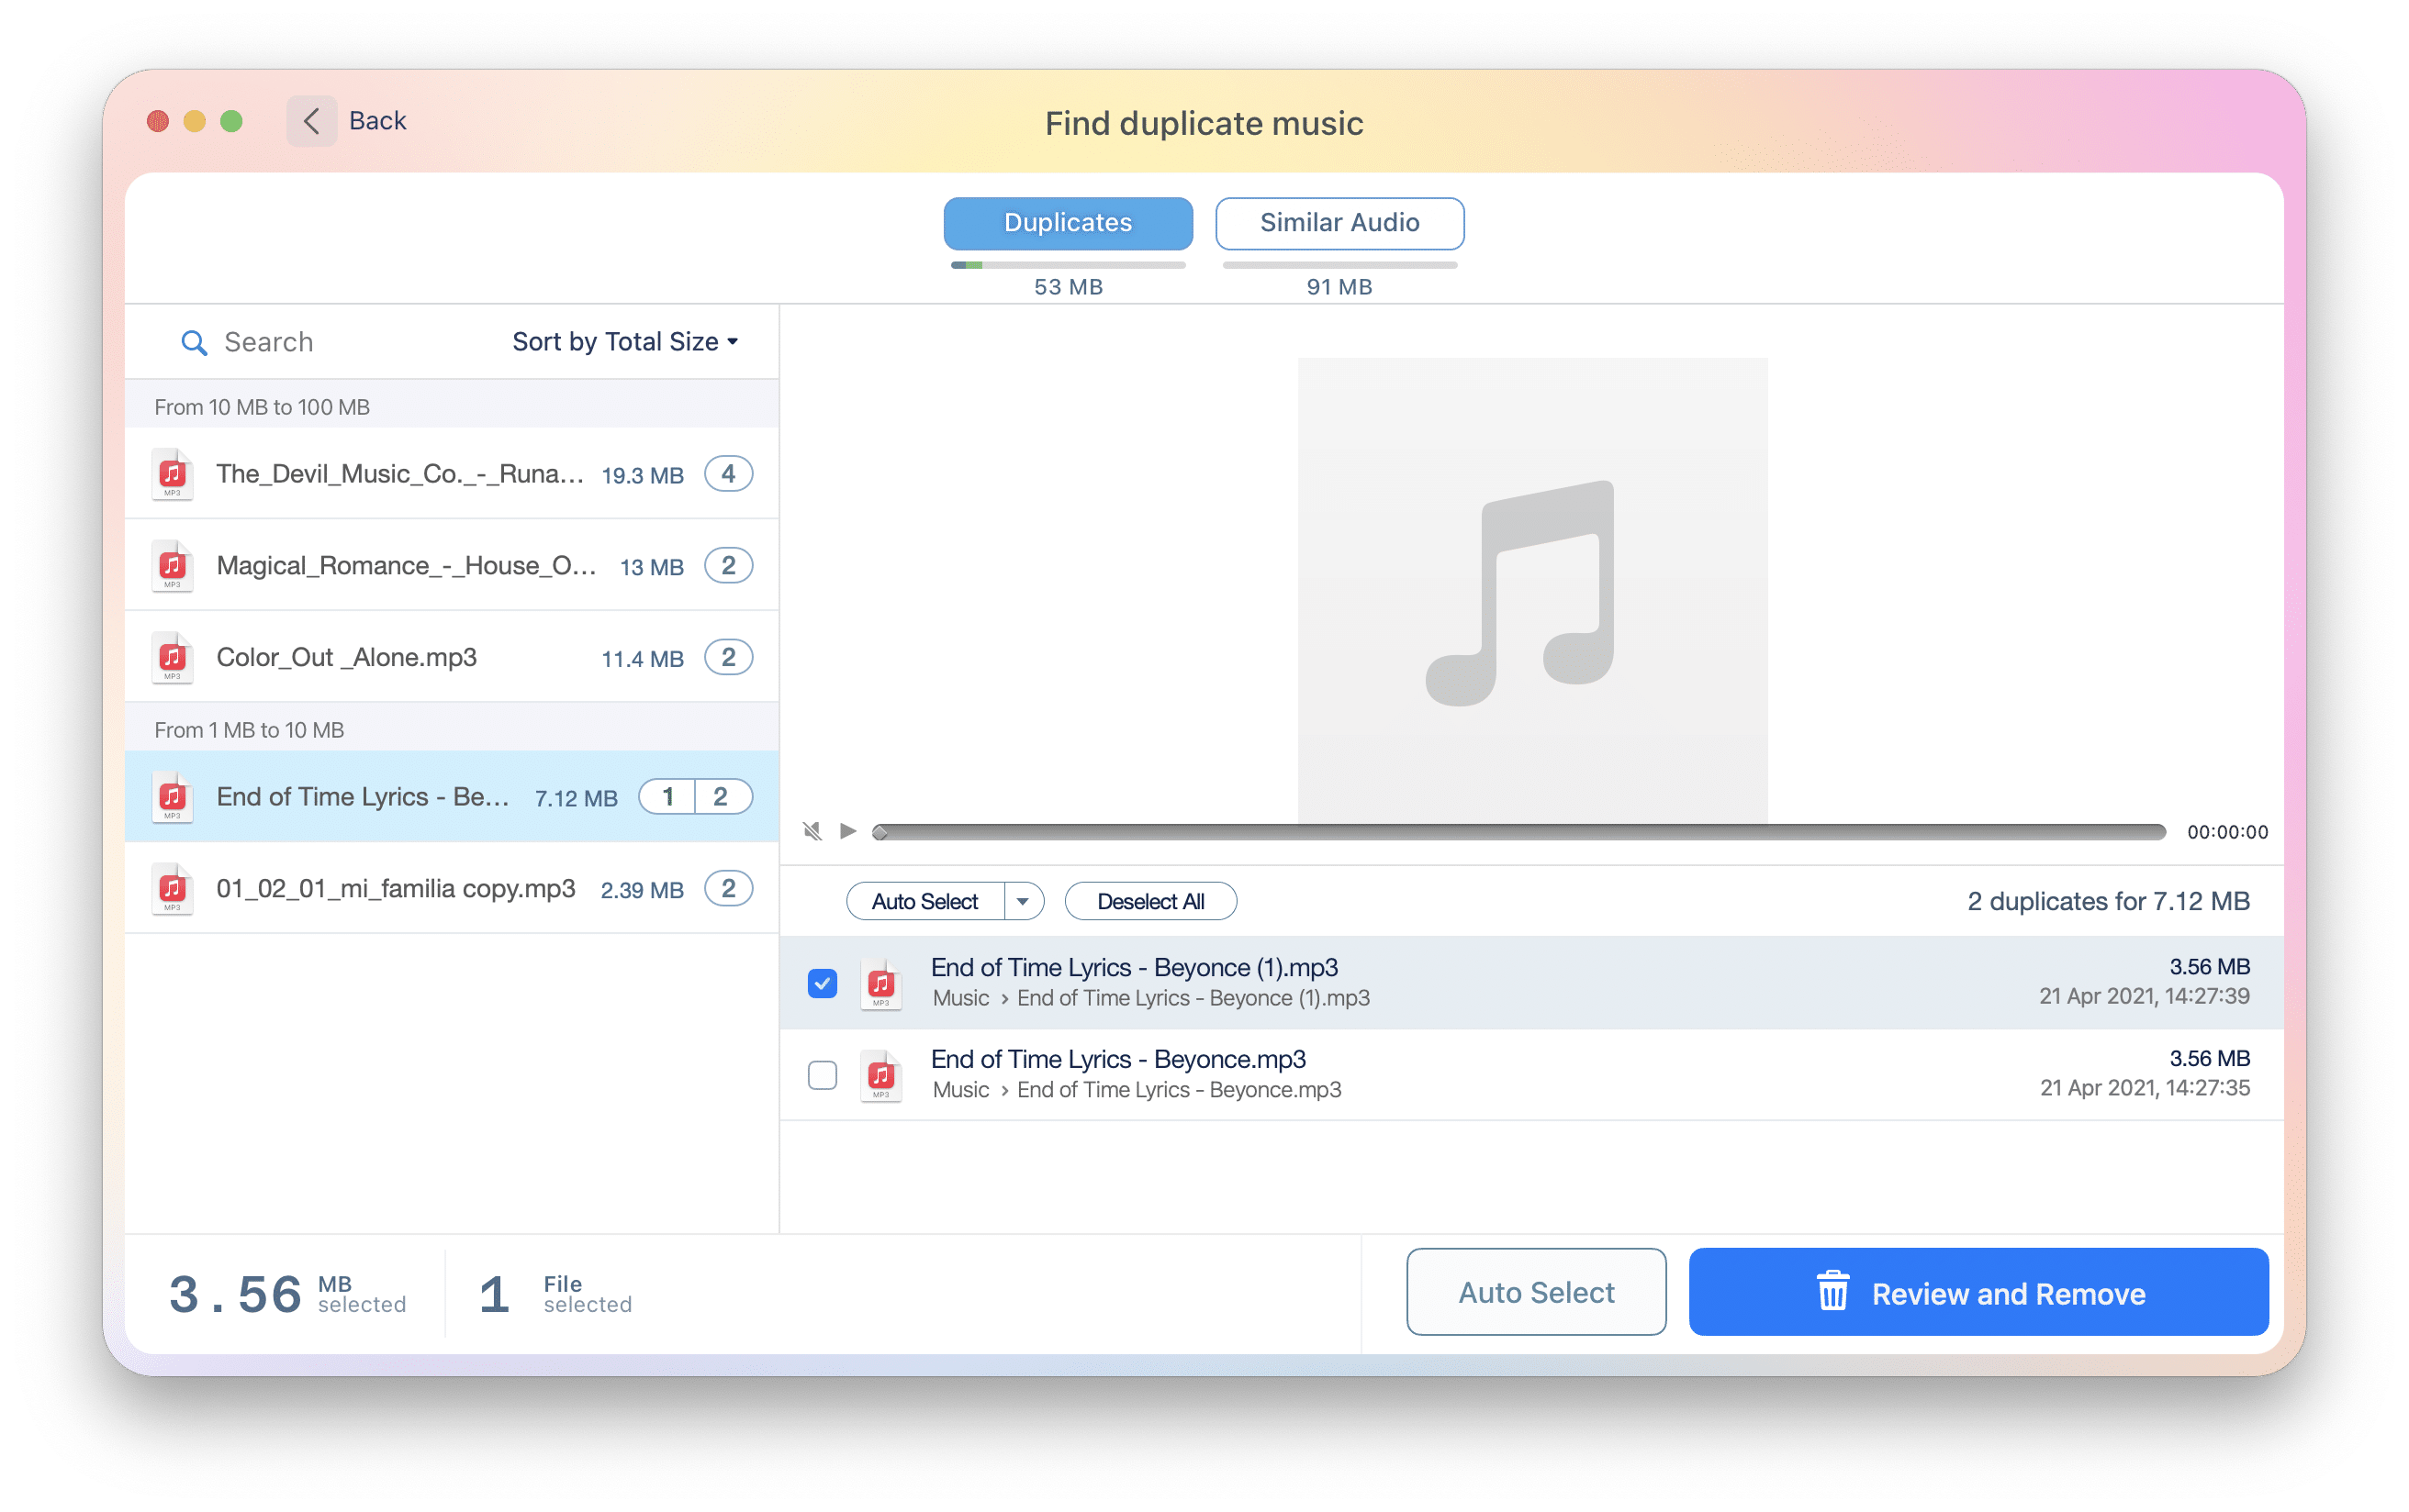Switch to the Similar Audio tab

tap(1339, 223)
